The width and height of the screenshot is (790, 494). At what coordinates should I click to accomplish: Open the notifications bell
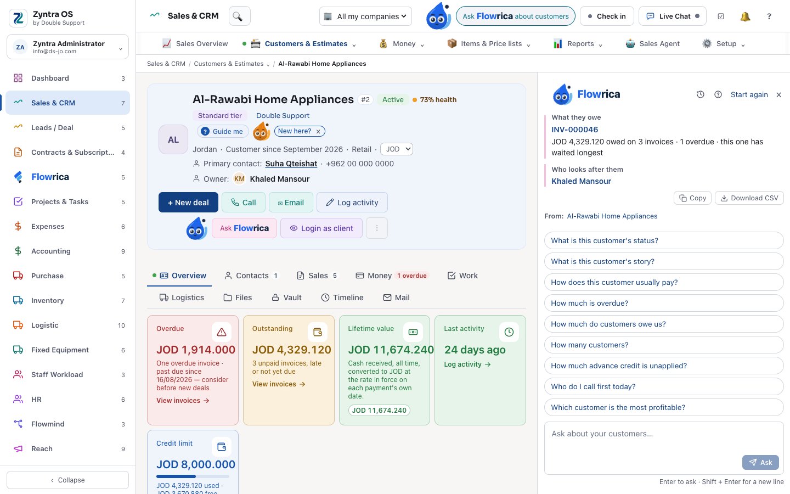745,16
